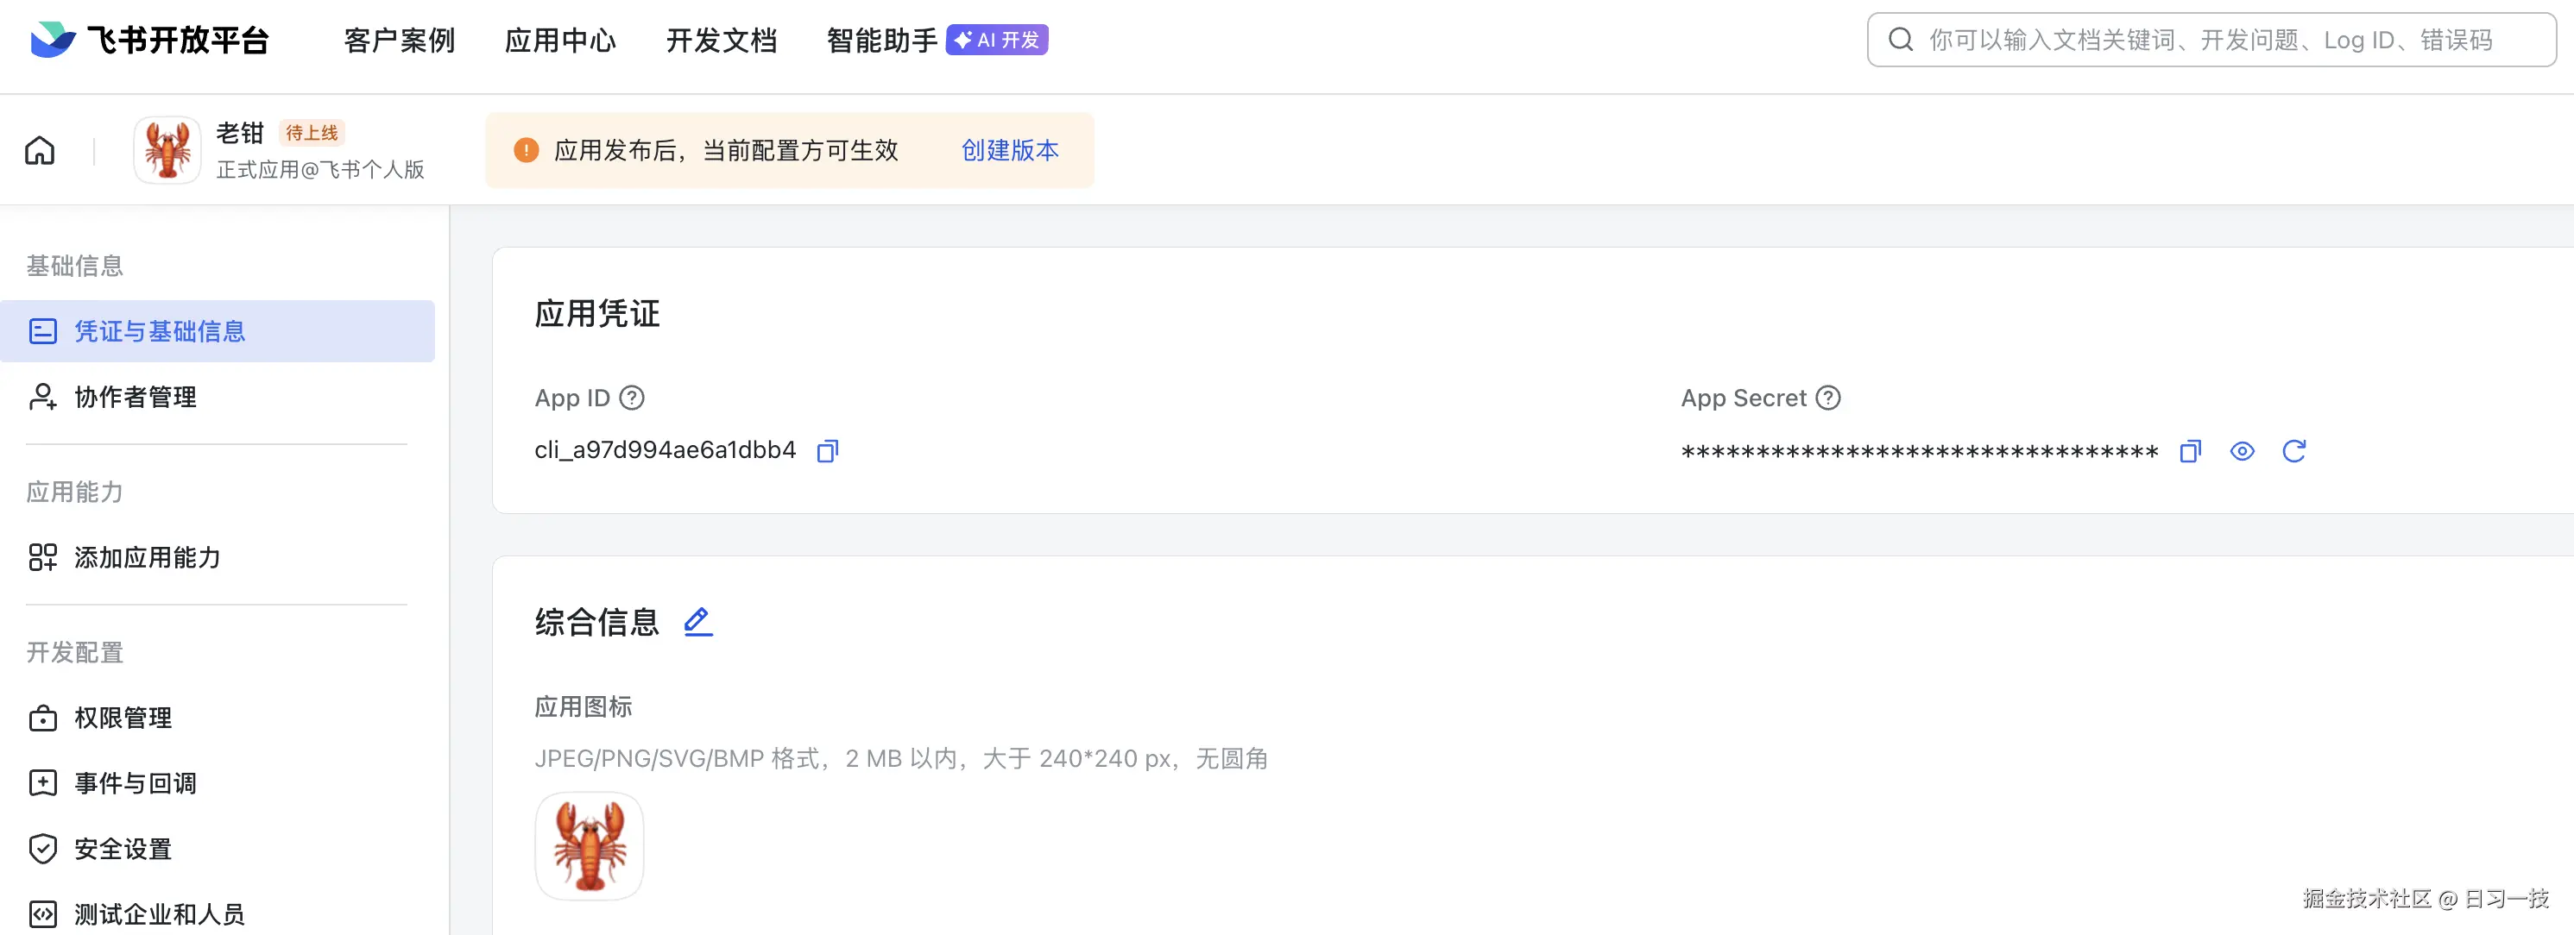The image size is (2574, 935).
Task: Open 客户案例 in top navigation
Action: coord(400,40)
